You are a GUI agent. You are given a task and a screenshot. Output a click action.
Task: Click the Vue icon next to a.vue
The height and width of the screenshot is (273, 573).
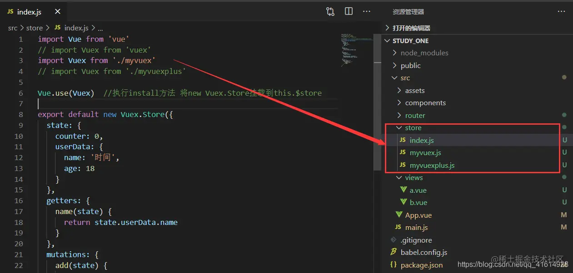[x=404, y=190]
